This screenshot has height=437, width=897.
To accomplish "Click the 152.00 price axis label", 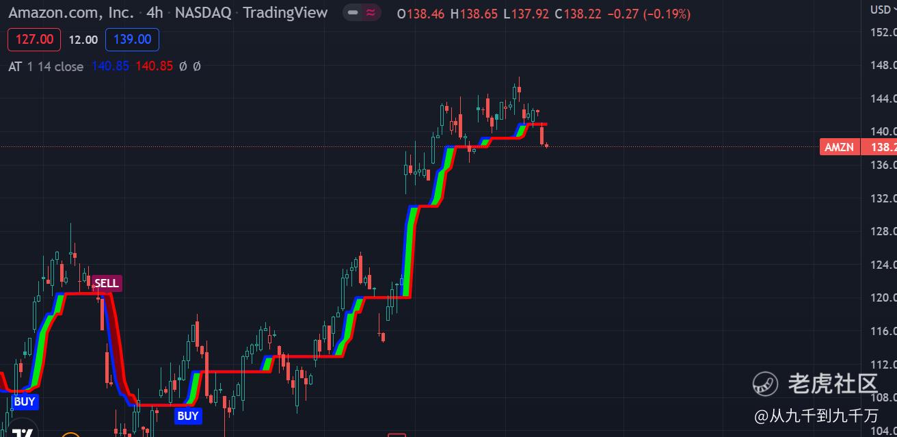I will (x=883, y=32).
